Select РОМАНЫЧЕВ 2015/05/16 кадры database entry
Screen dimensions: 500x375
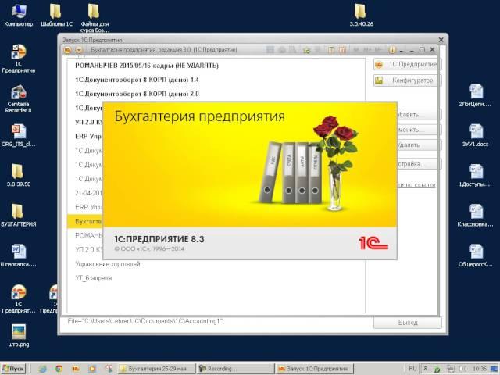pyautogui.click(x=141, y=66)
